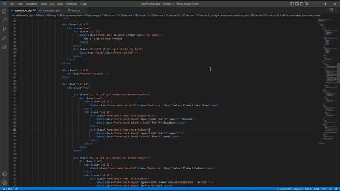The width and height of the screenshot is (340, 191).
Task: Click text 'Add a Title to your Product'
Action: coord(103,39)
